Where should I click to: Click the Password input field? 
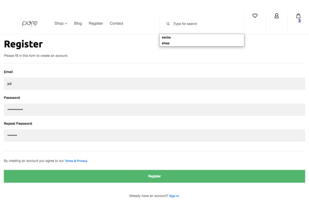click(154, 110)
